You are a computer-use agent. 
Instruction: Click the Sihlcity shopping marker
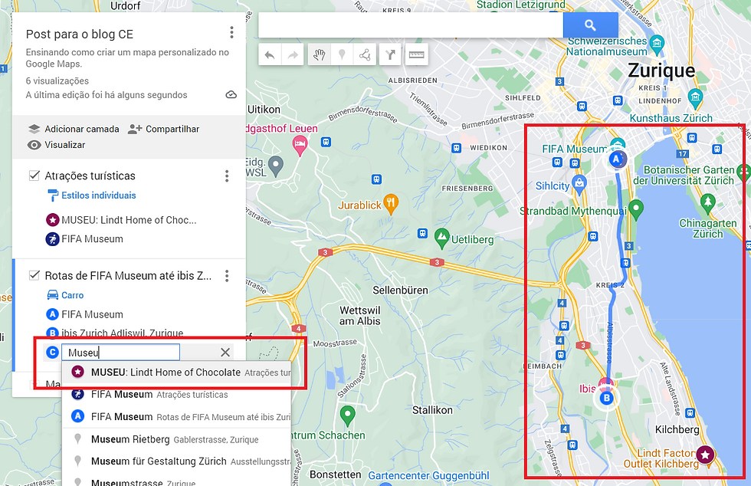tap(579, 185)
